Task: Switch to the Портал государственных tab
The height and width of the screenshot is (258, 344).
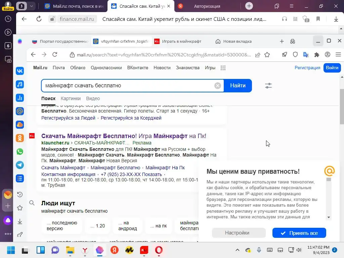Action: coord(60,41)
